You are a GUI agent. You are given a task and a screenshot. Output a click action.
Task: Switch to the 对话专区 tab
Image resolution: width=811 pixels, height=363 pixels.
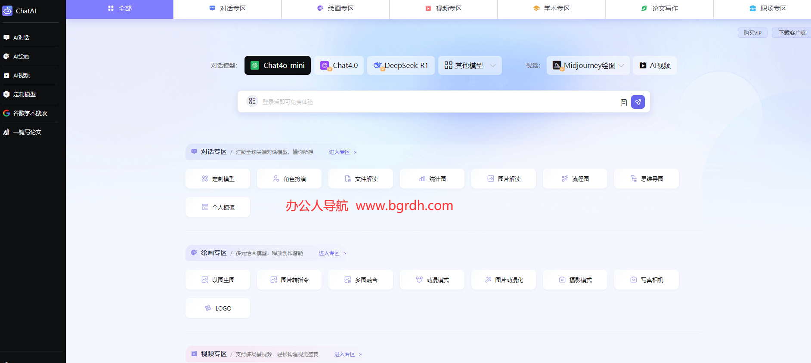click(x=227, y=9)
